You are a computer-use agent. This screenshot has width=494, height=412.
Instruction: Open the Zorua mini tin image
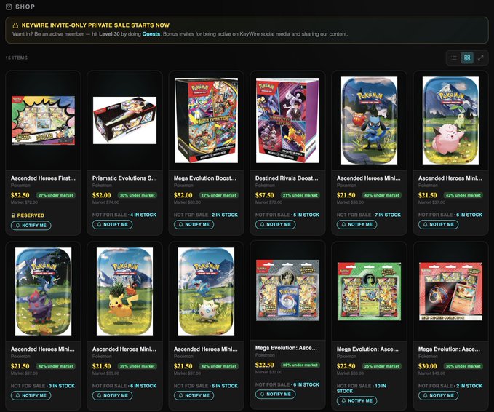(43, 291)
